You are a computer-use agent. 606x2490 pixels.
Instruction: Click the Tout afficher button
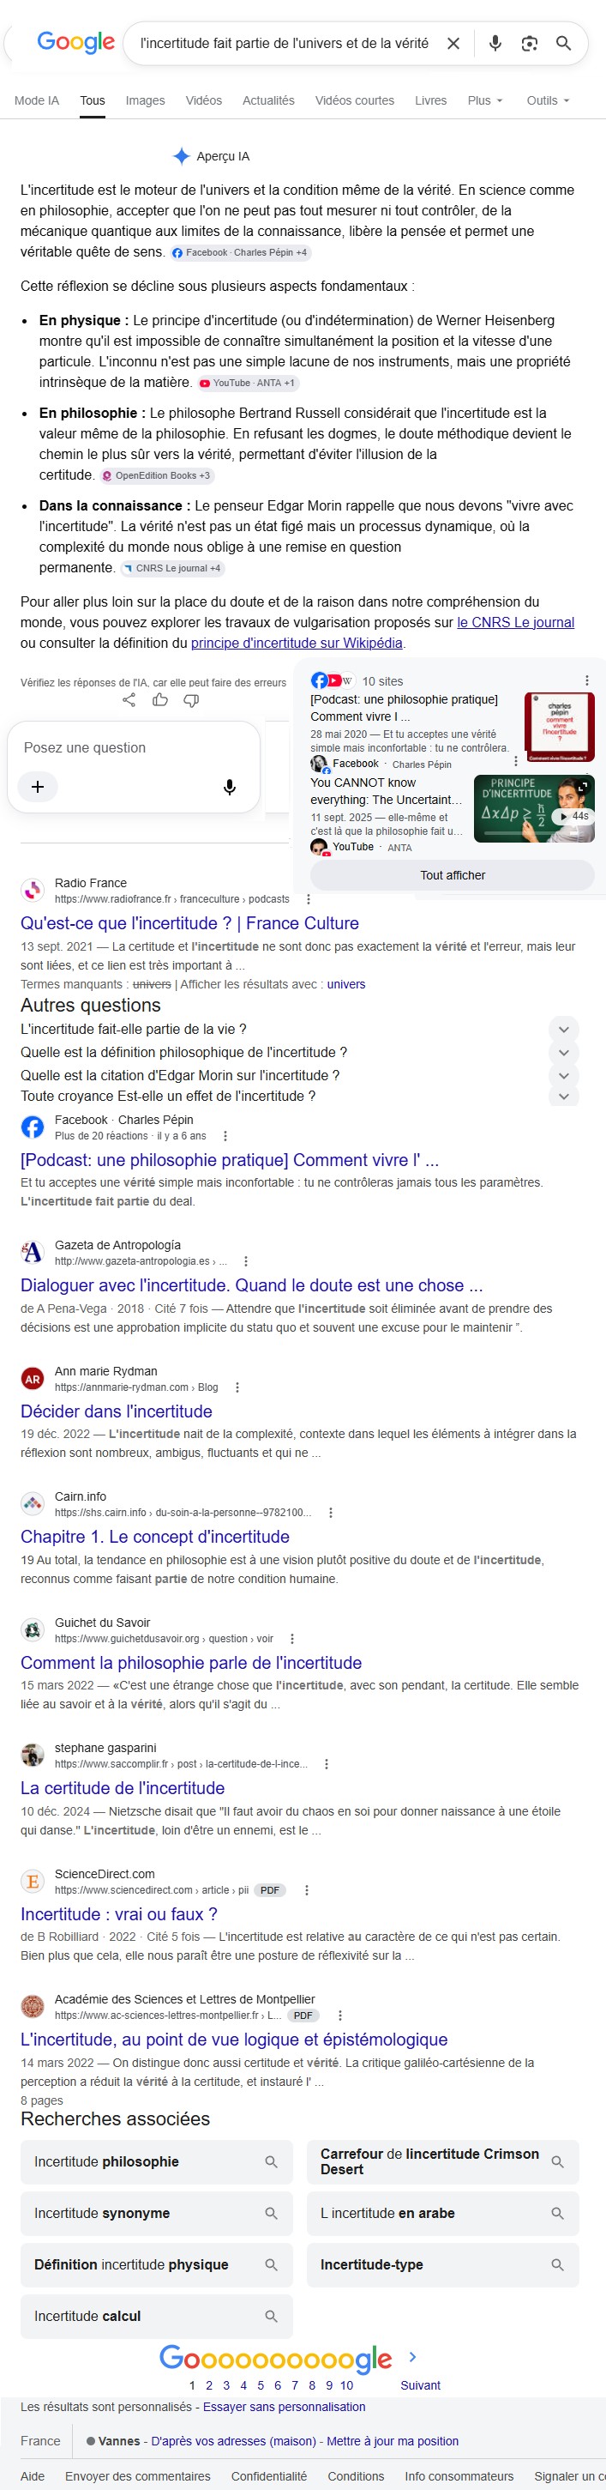tap(453, 875)
